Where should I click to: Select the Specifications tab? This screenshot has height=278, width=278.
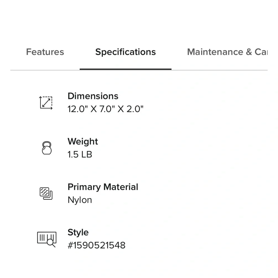coord(126,52)
